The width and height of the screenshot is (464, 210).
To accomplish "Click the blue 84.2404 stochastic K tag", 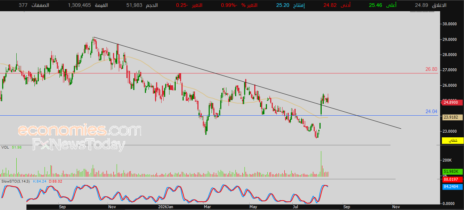I will pos(453,187).
